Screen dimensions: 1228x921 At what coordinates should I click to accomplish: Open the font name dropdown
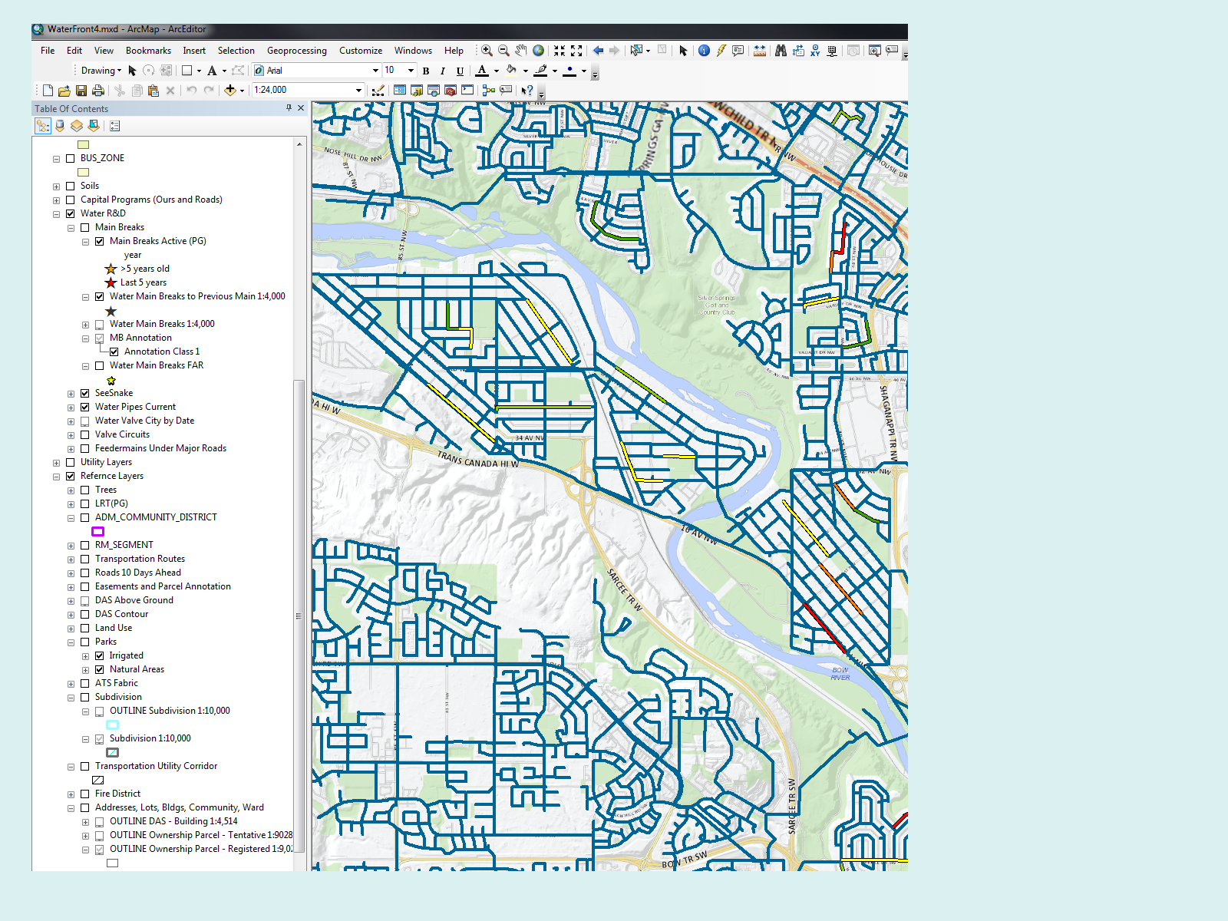pos(375,71)
